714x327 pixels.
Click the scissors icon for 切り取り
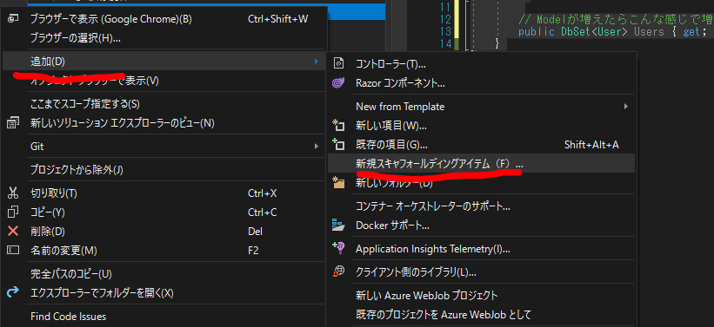tap(13, 193)
